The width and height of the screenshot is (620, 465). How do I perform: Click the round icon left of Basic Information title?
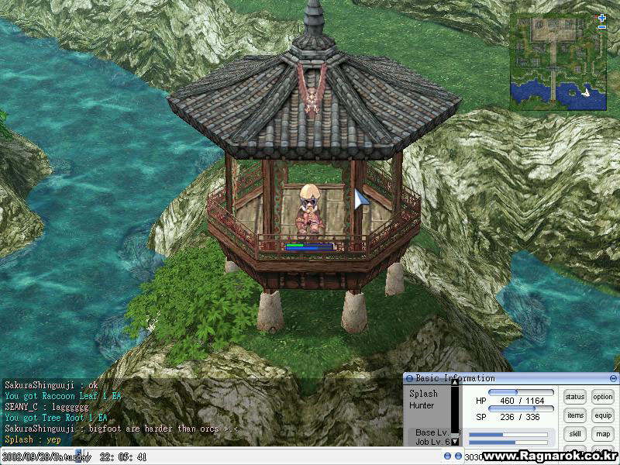coord(409,378)
